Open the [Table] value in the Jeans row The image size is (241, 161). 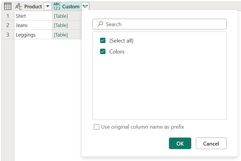(x=61, y=25)
